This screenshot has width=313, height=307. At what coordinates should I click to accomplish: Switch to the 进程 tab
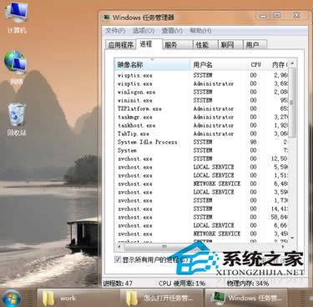[149, 44]
